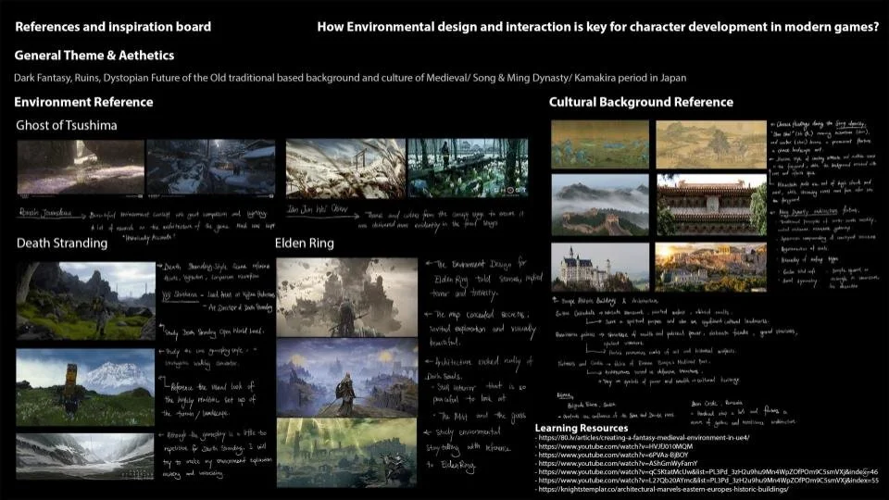Open the YouTube playlist link with index=46

coord(707,471)
